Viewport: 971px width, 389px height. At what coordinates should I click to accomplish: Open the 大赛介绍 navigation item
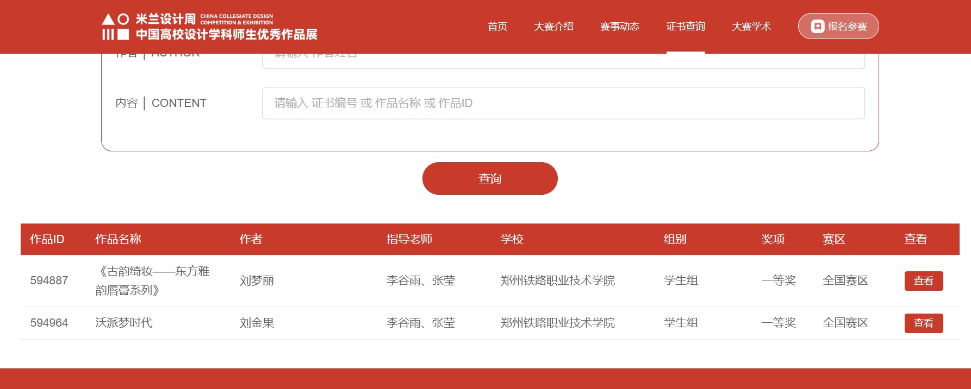click(x=553, y=26)
